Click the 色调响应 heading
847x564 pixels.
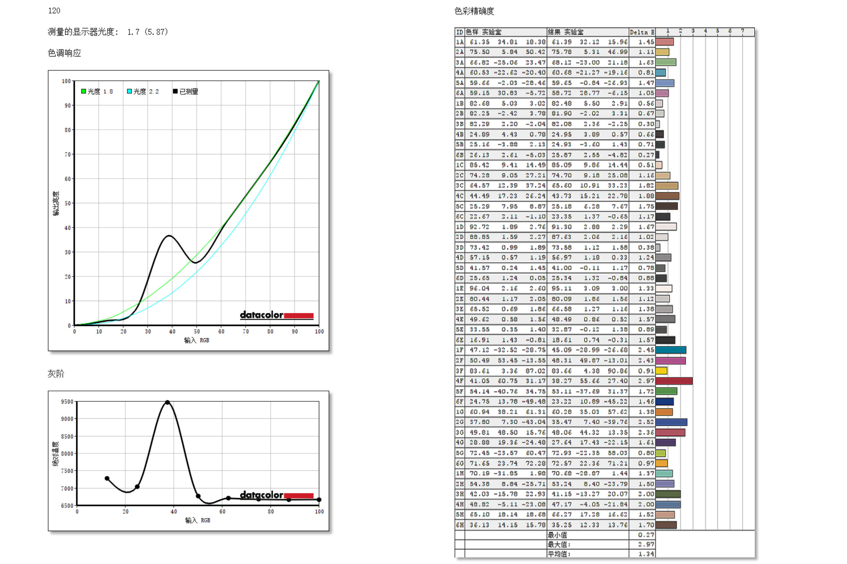65,53
